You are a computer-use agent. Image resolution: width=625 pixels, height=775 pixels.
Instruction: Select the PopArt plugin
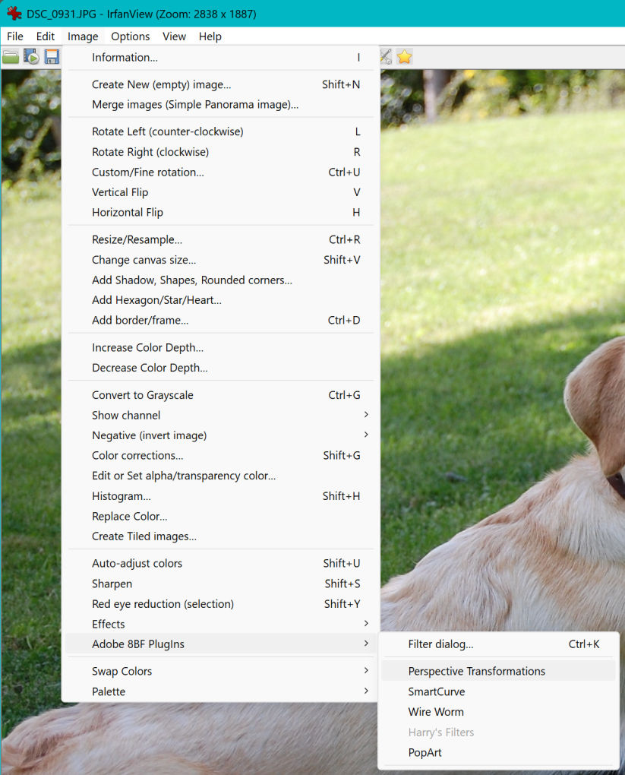pos(425,752)
